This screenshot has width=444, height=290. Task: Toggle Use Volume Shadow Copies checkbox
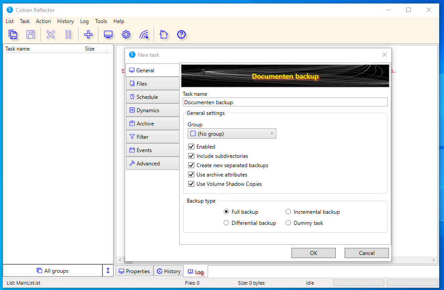click(x=192, y=184)
